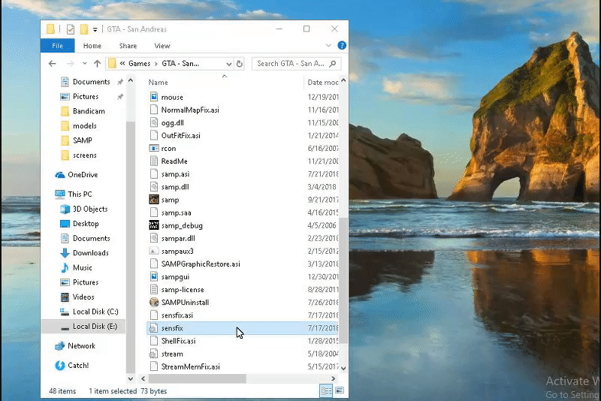Select samp-license file

183,290
